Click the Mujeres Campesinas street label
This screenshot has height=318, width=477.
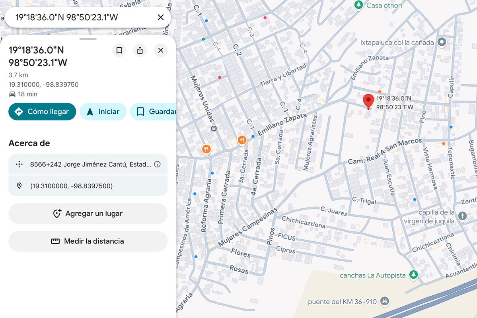tap(247, 227)
